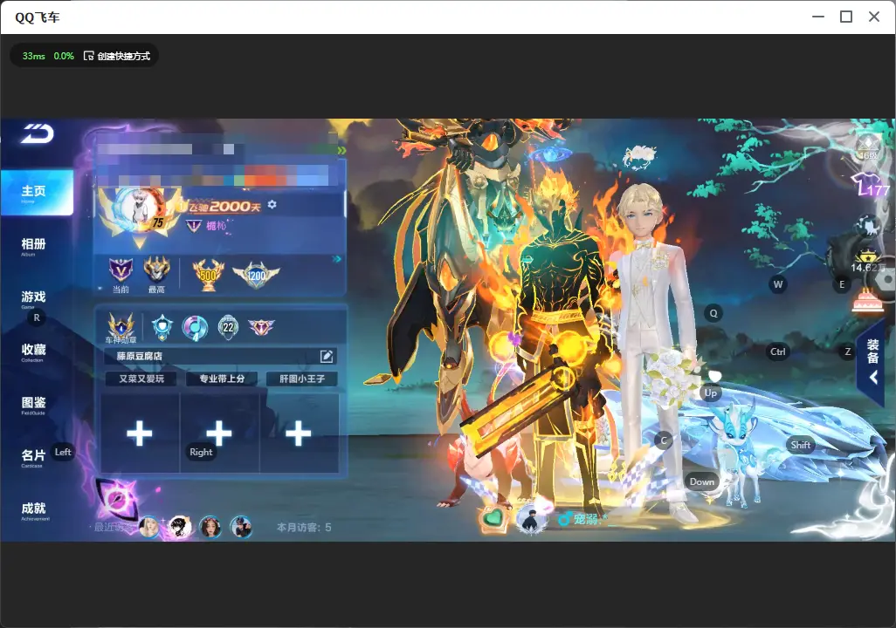Viewport: 896px width, 628px height.
Task: Open fourth recent visitor avatar
Action: click(241, 526)
